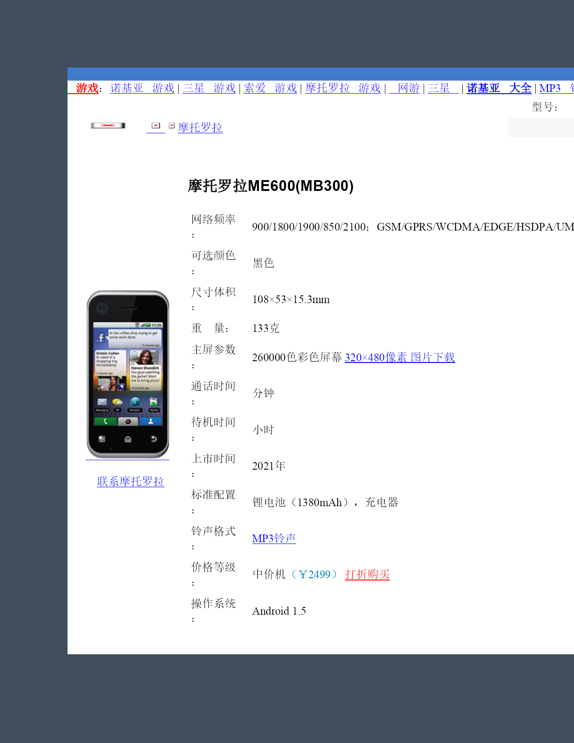This screenshot has height=743, width=574.
Task: Open the standalone 三星 link before 诺基亚 大全
Action: [x=443, y=88]
